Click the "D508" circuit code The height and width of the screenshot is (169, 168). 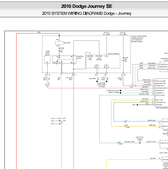point(141,66)
